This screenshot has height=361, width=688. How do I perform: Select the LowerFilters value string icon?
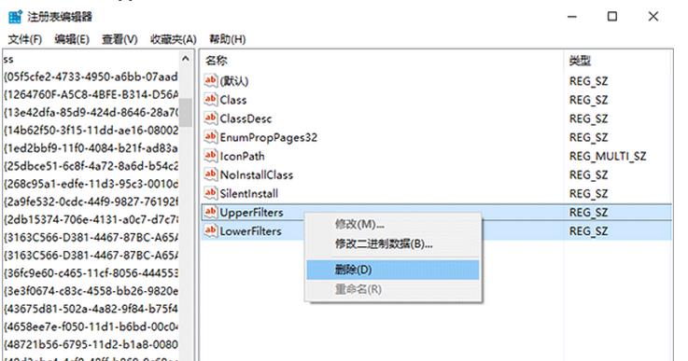[x=211, y=230]
